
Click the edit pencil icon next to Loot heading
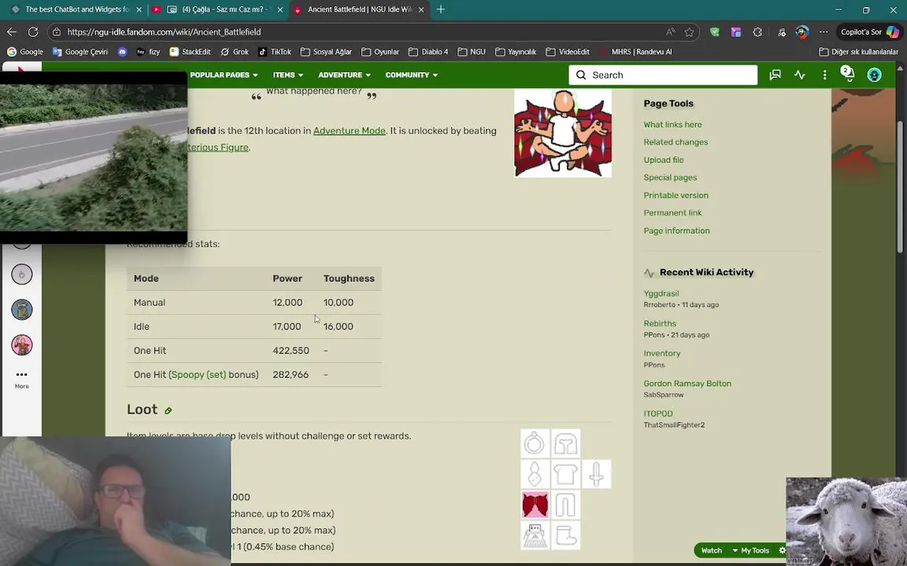tap(168, 410)
